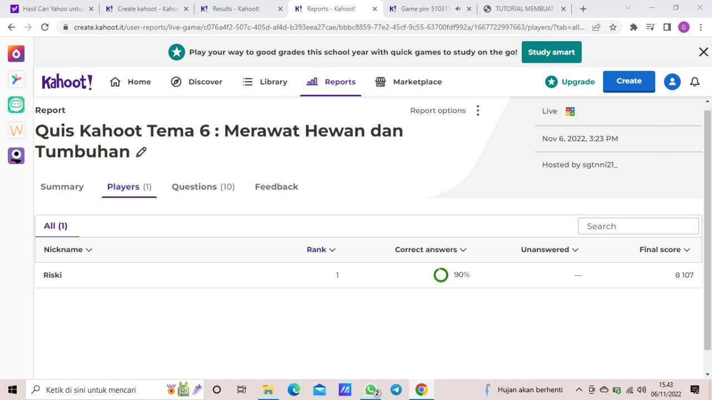The image size is (712, 400).
Task: Click Riski's final score 8 107
Action: pos(684,275)
